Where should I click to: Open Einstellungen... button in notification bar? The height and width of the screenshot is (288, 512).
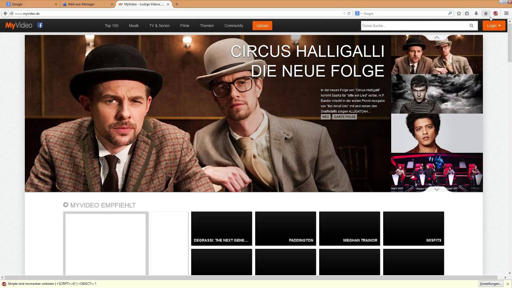(x=491, y=284)
